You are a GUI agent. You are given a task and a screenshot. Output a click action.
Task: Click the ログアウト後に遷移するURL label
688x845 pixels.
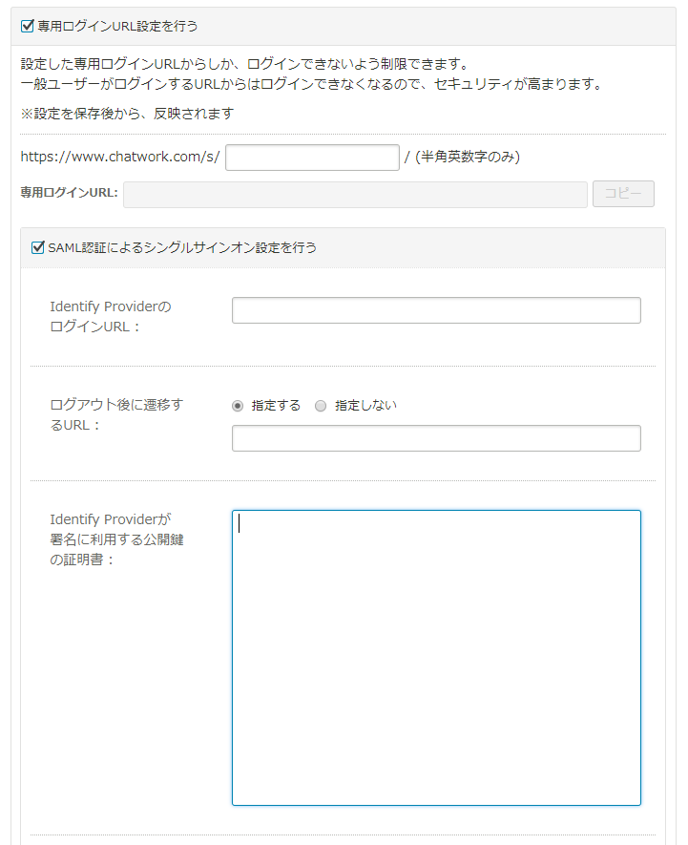115,414
